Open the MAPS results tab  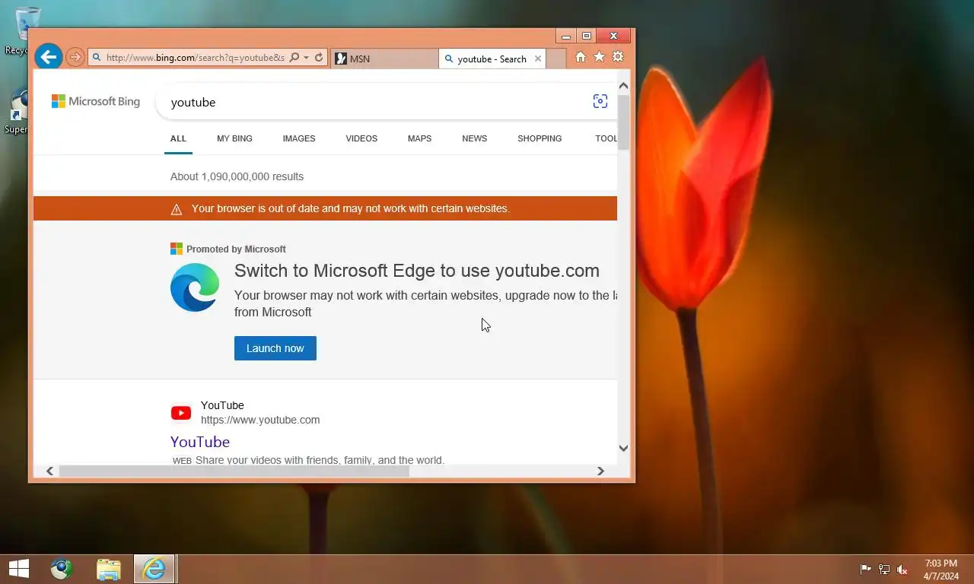[419, 138]
